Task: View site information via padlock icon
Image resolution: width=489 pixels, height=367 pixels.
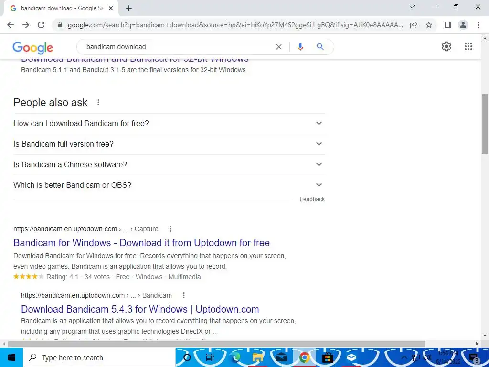Action: [x=60, y=25]
